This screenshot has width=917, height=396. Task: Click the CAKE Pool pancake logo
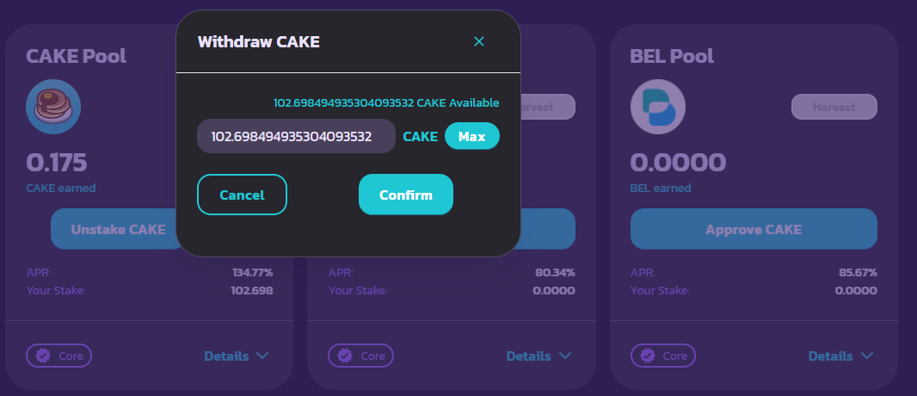[53, 107]
